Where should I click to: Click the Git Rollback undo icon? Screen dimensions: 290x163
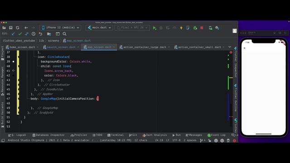[40, 34]
